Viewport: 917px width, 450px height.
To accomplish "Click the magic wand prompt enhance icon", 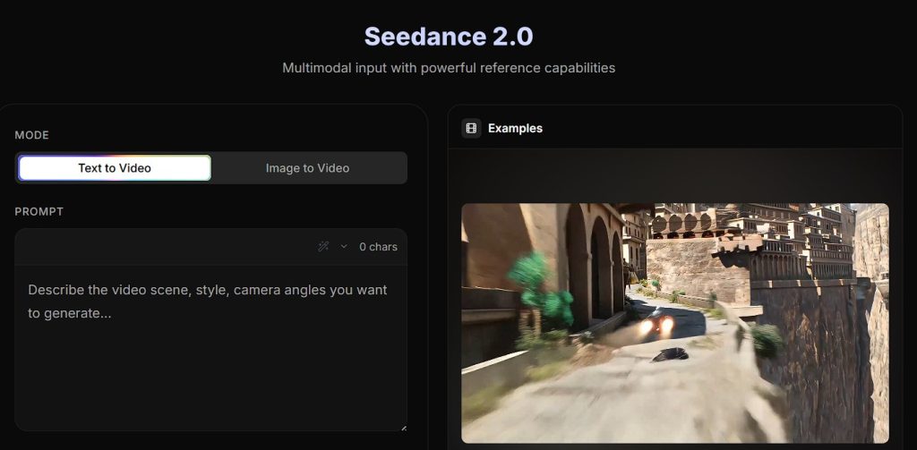I will (322, 247).
